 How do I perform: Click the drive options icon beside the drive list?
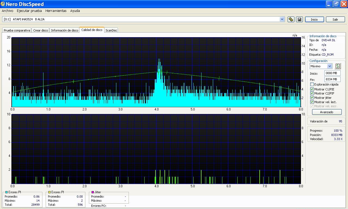coord(291,19)
